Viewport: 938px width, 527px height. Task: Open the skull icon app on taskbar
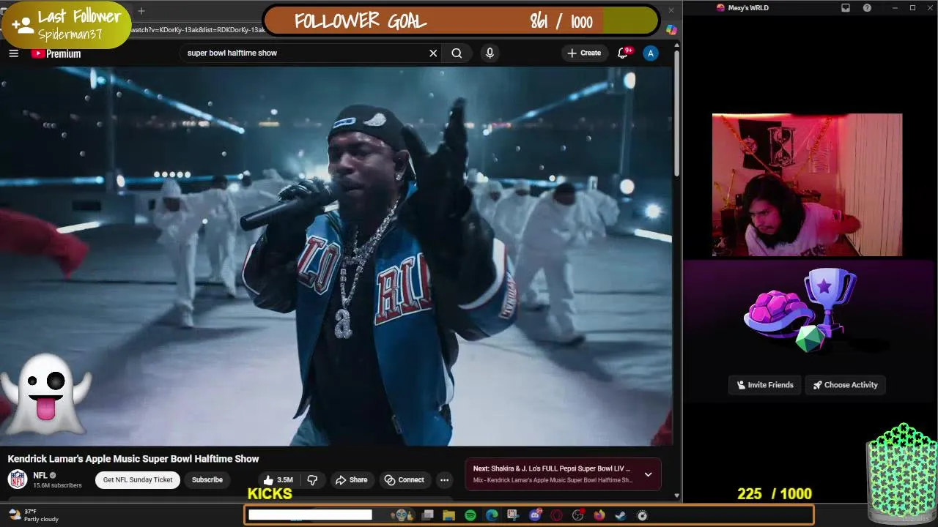[x=401, y=515]
